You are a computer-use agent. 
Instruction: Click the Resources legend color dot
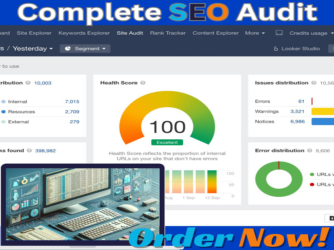tap(3, 112)
